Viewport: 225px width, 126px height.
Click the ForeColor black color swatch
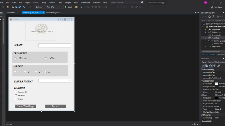click(217, 98)
